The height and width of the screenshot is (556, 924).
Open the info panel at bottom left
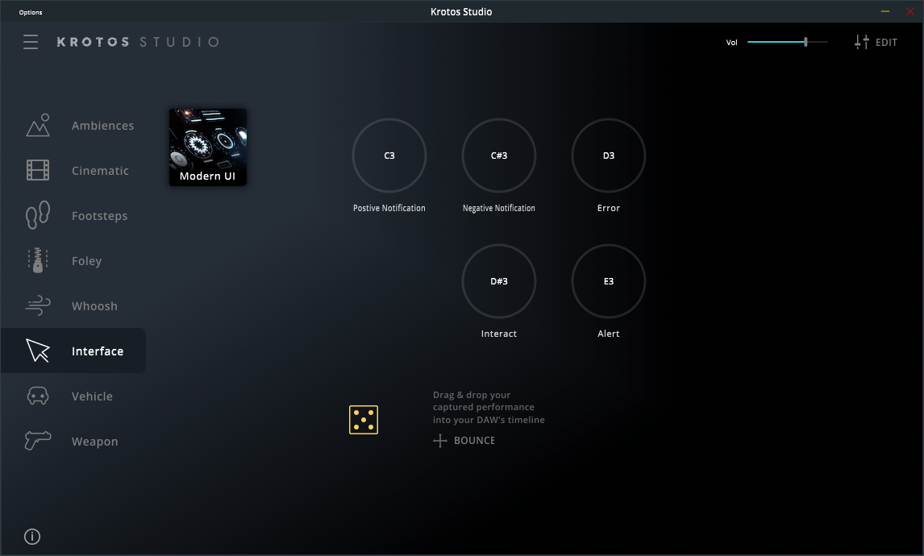pyautogui.click(x=31, y=536)
